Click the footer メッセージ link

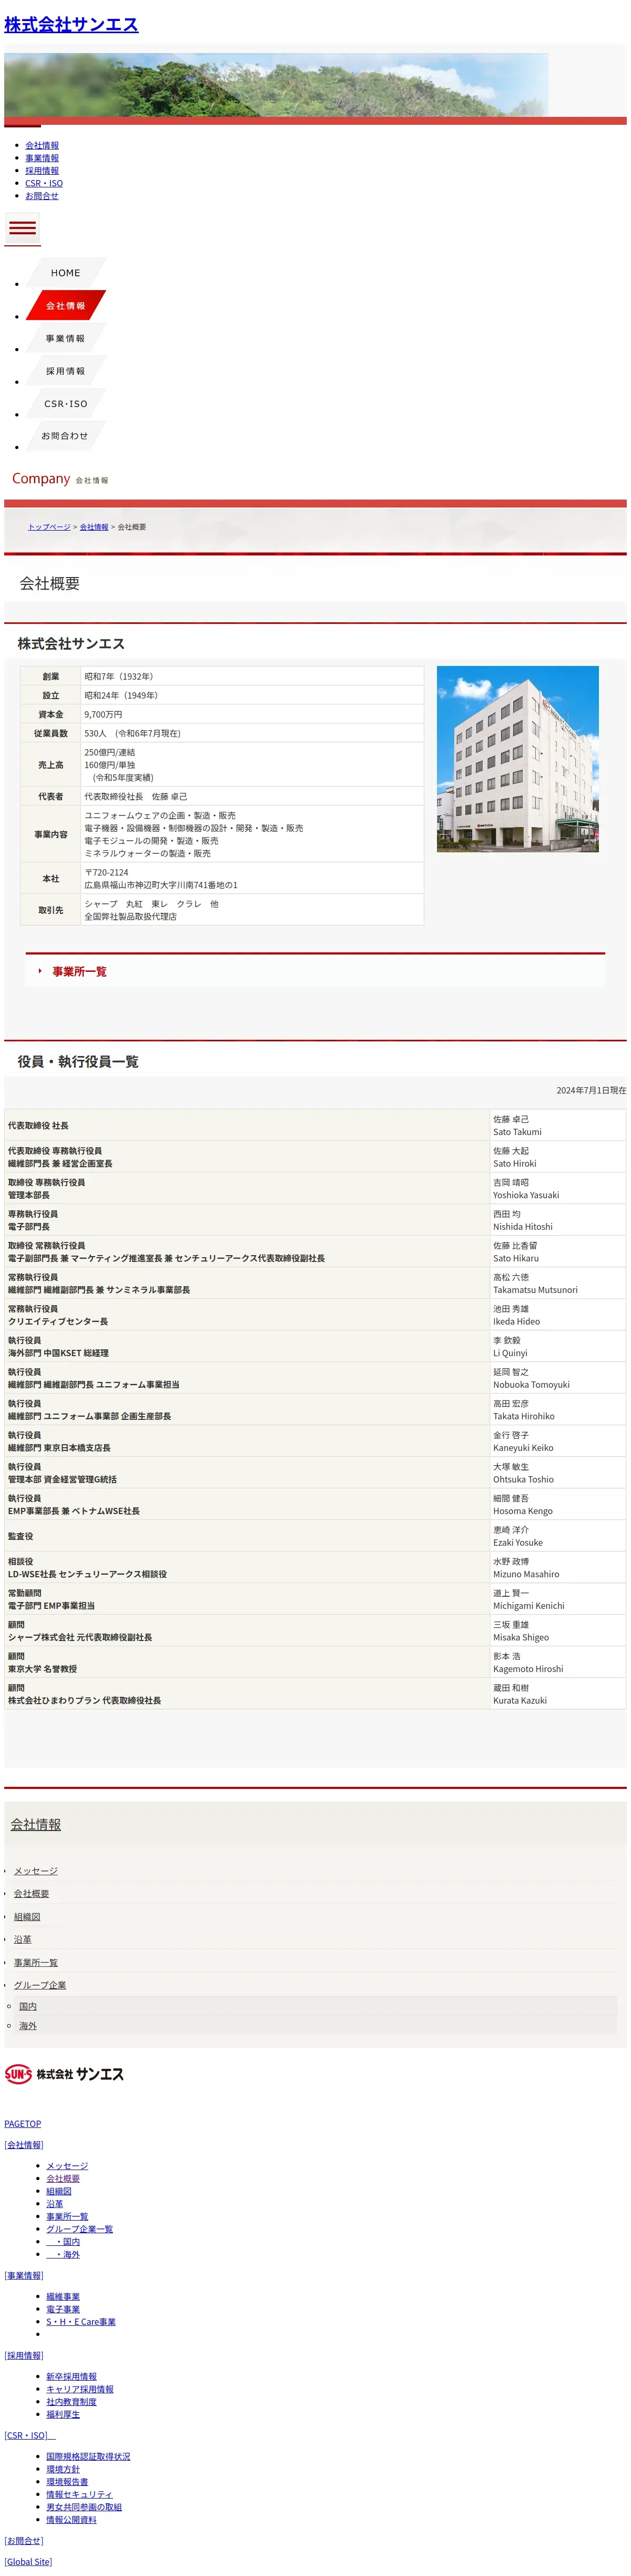tap(67, 2166)
